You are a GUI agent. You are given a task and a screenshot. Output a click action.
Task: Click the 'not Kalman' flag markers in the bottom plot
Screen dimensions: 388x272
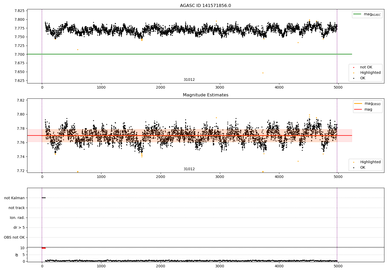click(44, 198)
